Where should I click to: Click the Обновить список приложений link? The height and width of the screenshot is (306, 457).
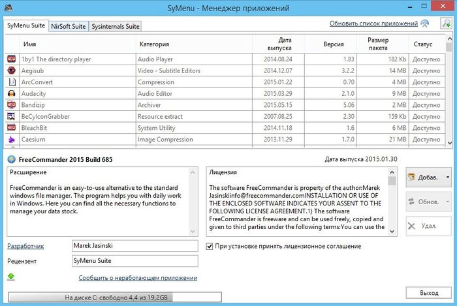tap(373, 24)
